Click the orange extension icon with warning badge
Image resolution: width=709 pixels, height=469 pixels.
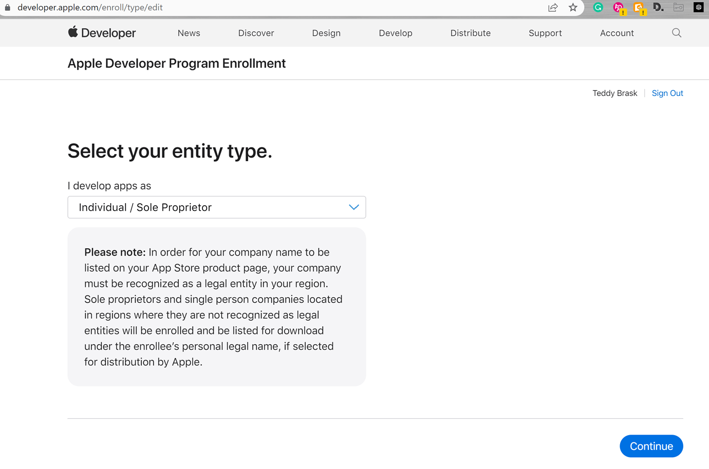click(x=639, y=8)
